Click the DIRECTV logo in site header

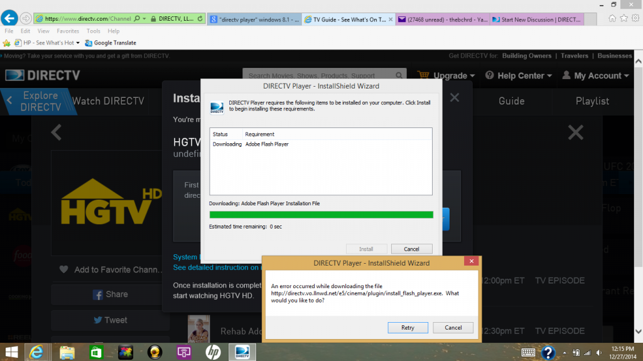[42, 75]
